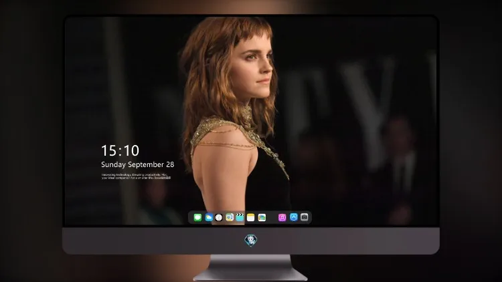Open the dock icon between Clock and clapperboard
Image resolution: width=502 pixels, height=282 pixels.
tap(230, 217)
